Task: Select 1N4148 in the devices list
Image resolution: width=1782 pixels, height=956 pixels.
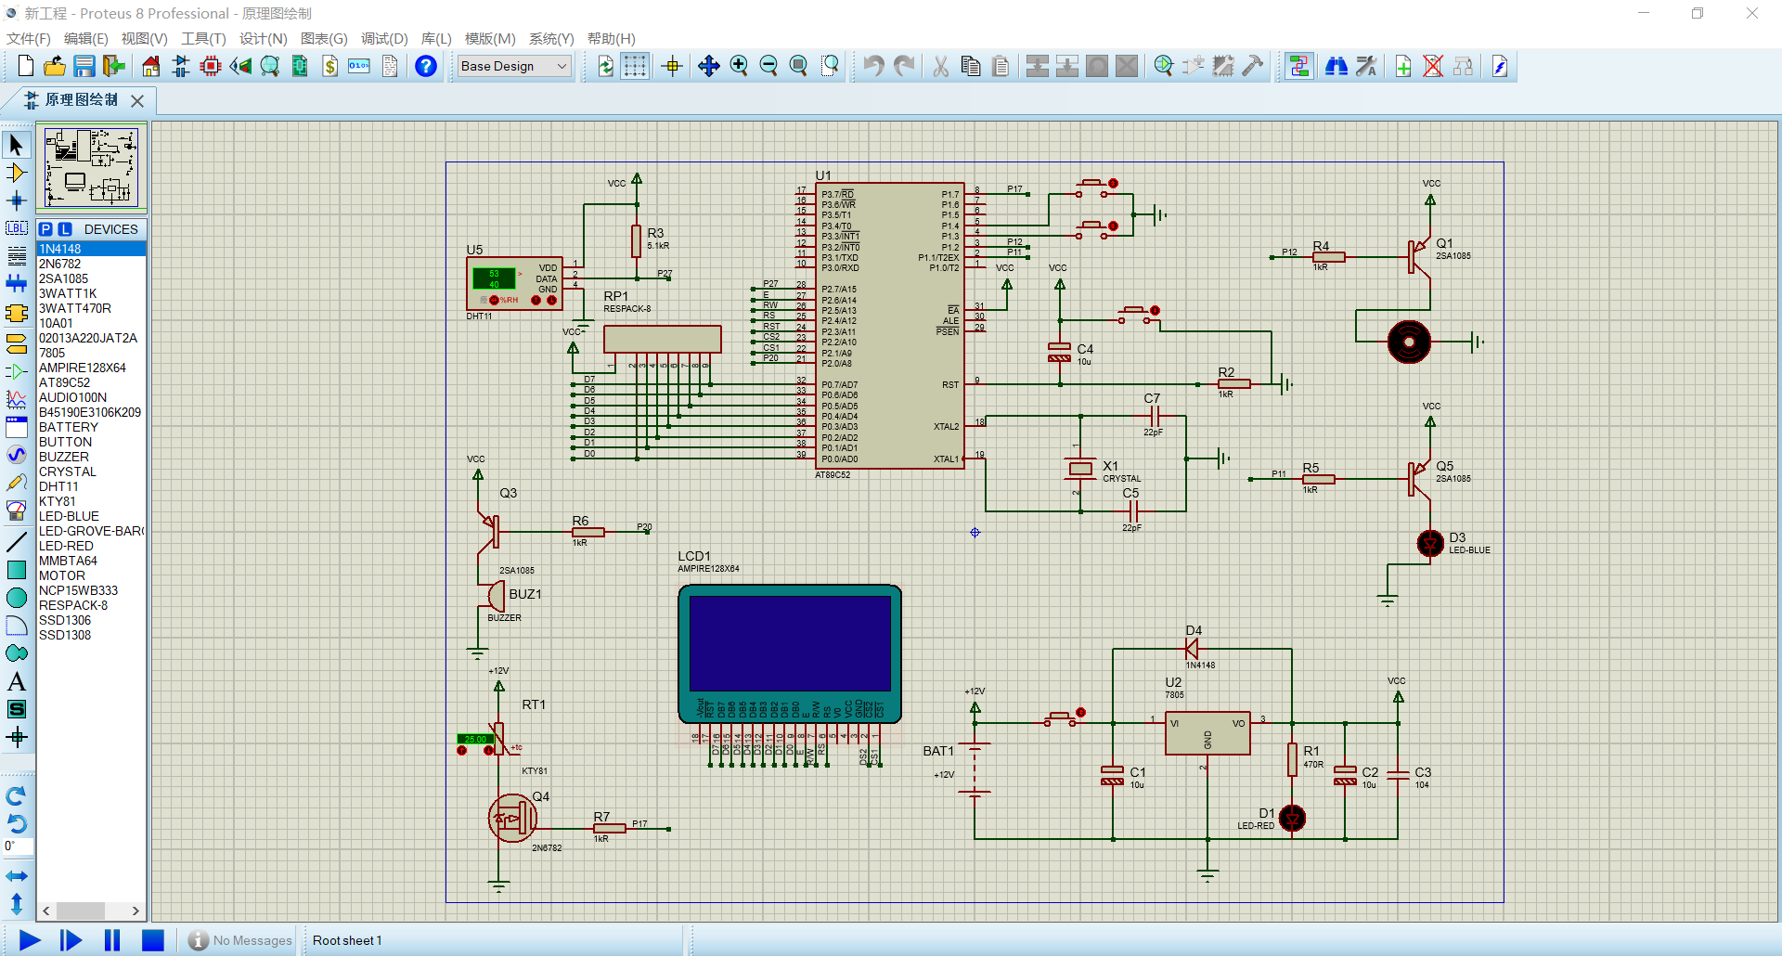Action: tap(91, 249)
